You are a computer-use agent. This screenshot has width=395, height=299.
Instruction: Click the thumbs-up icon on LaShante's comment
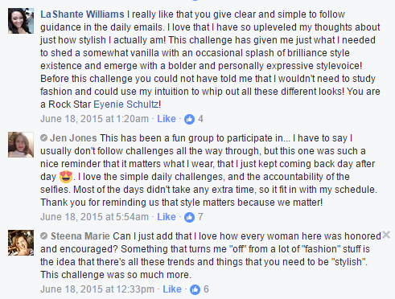coord(189,119)
